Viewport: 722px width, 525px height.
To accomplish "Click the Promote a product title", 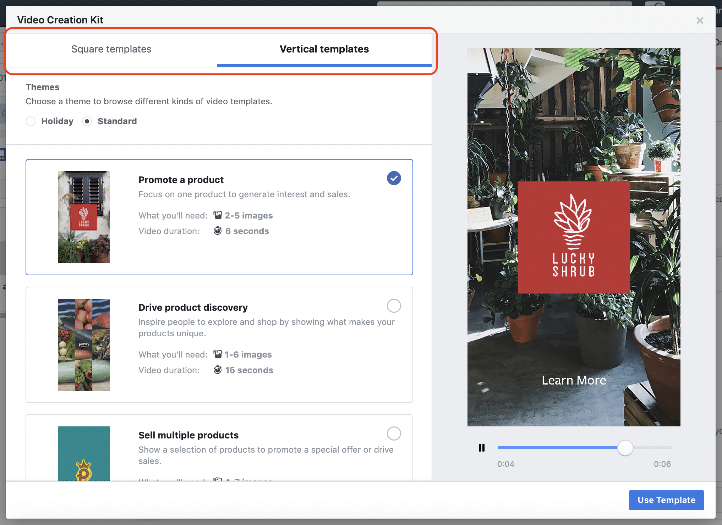I will (181, 180).
